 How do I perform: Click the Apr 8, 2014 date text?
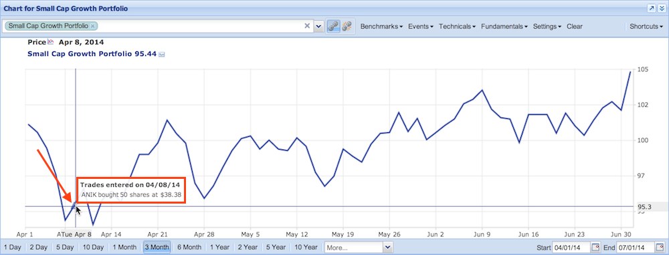(x=81, y=42)
